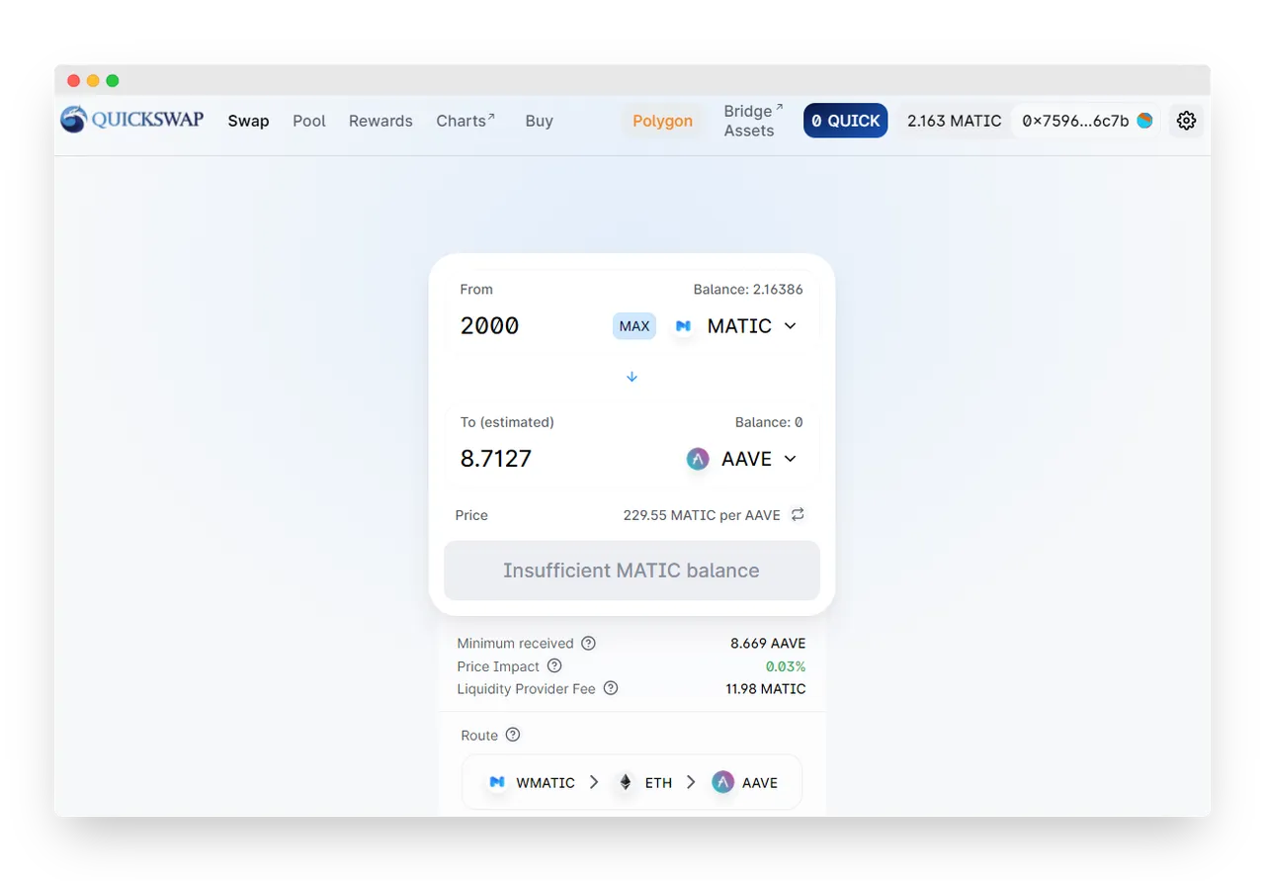Select the Buy tab
The width and height of the screenshot is (1265, 881).
tap(539, 121)
